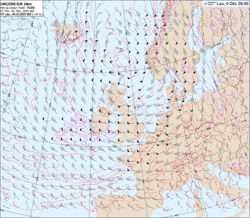Screen dimensions: 250x218
Task: Click the '20W' longitude label over Iceland
Action: pyautogui.click(x=63, y=32)
